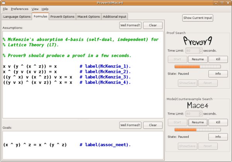The width and height of the screenshot is (232, 162).
Task: Clear the Assumptions text box
Action: (153, 25)
